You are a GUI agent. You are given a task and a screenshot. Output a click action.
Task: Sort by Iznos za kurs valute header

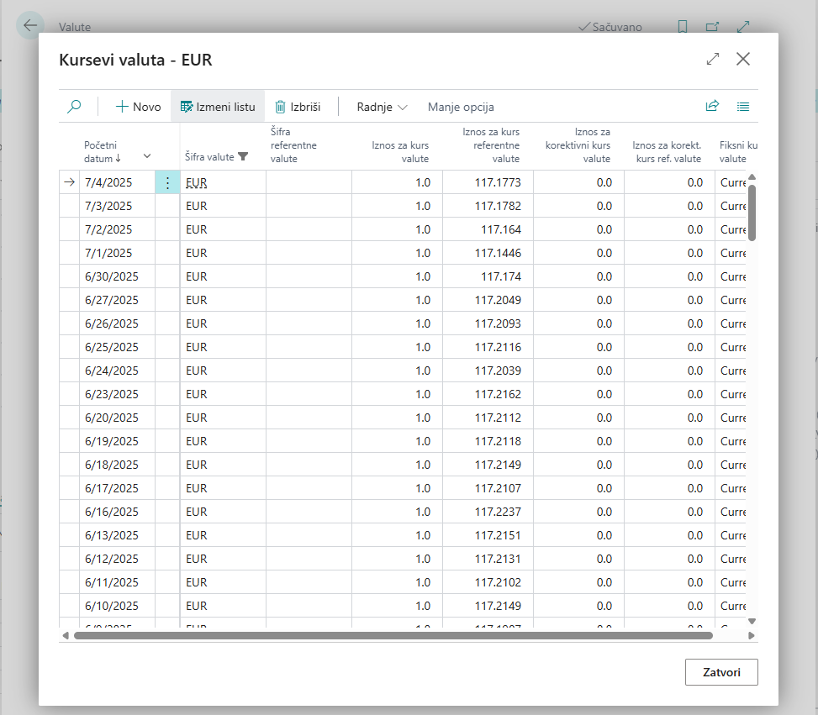point(400,151)
